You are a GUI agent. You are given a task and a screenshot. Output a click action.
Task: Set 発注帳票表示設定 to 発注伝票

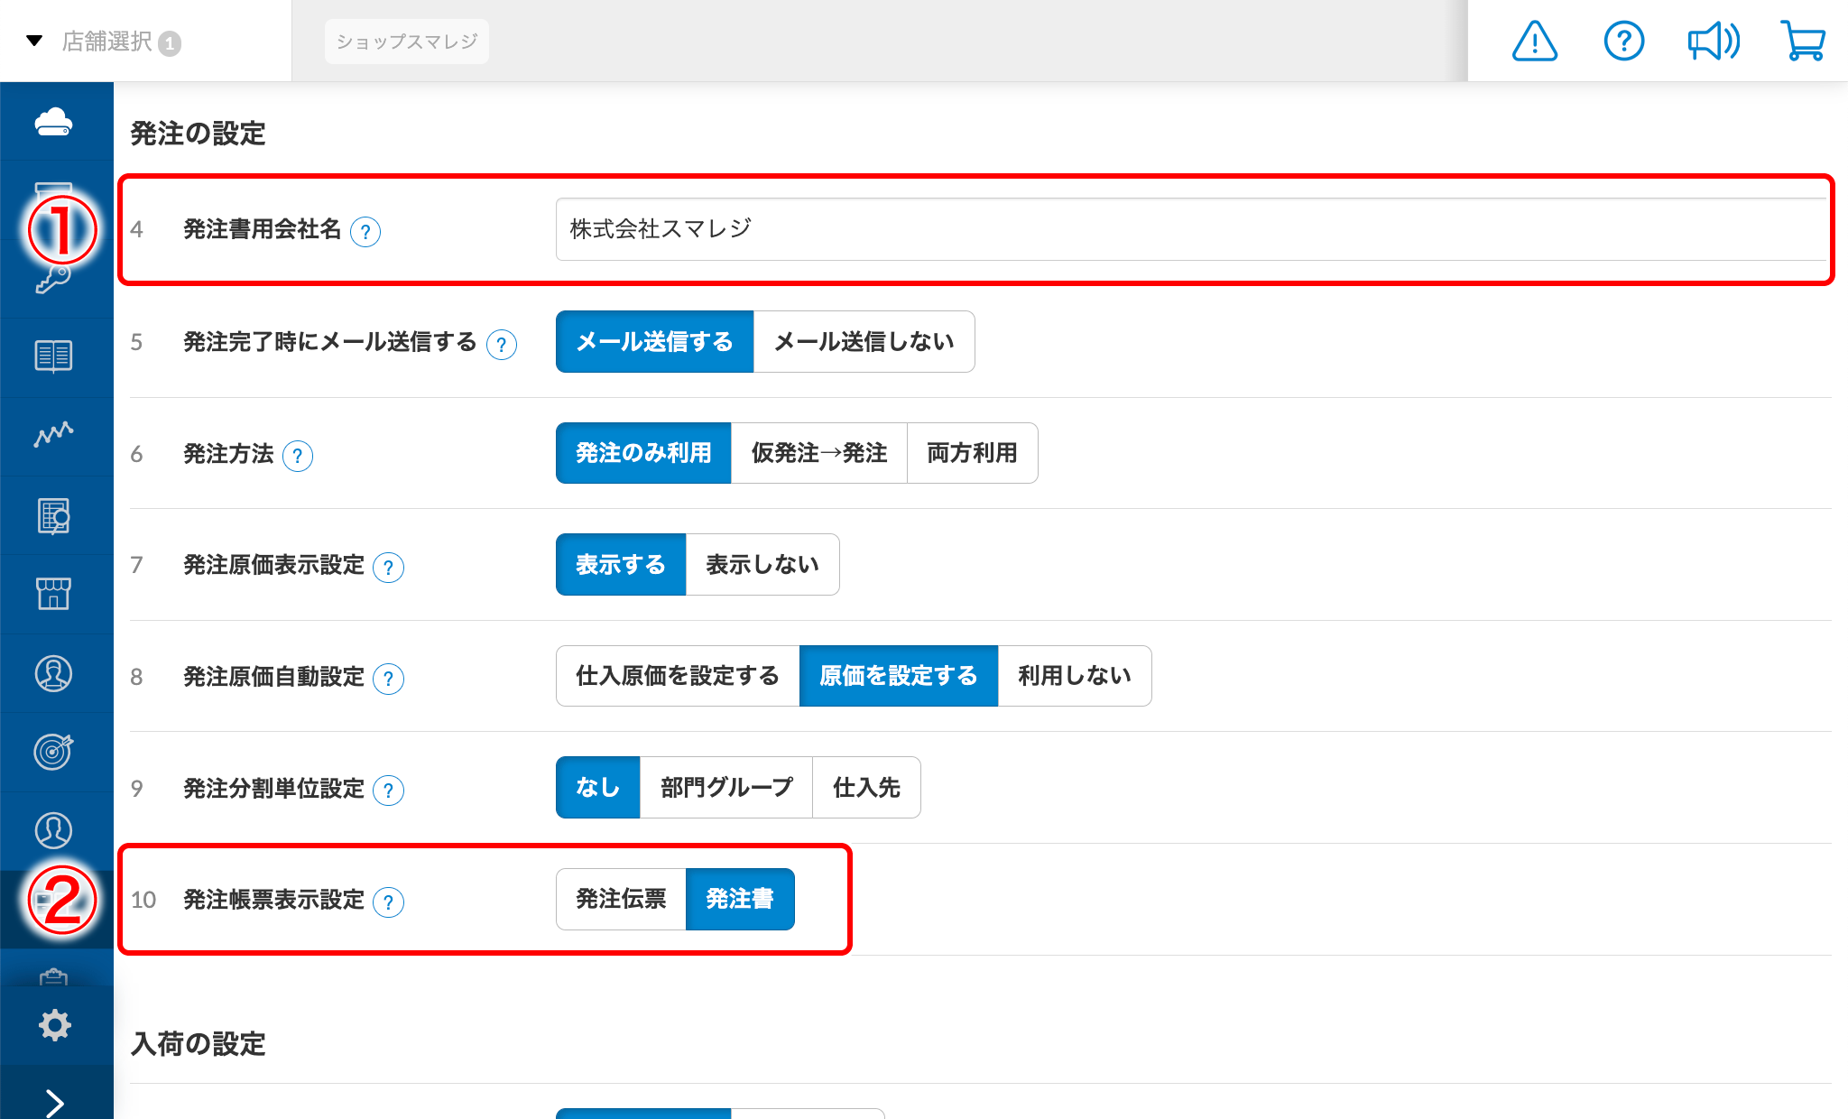(621, 898)
